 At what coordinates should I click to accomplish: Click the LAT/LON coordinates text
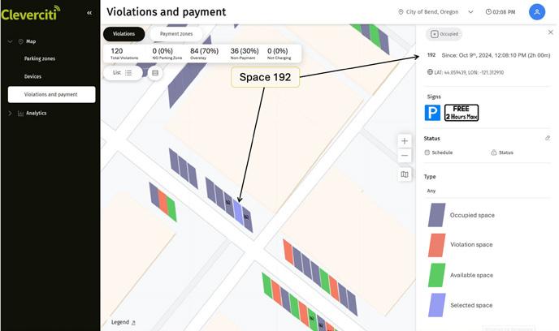[x=469, y=72]
